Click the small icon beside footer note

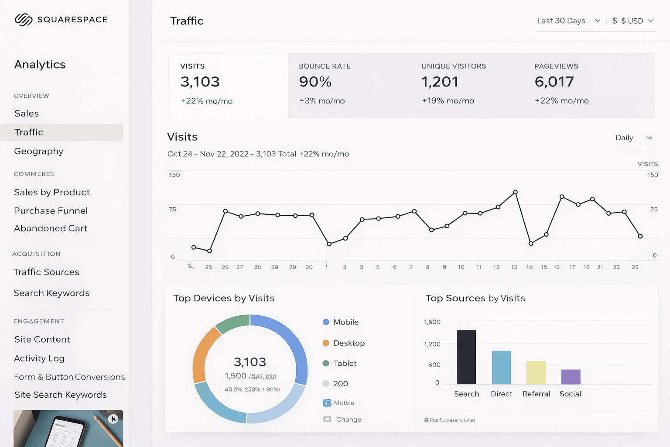coord(426,420)
